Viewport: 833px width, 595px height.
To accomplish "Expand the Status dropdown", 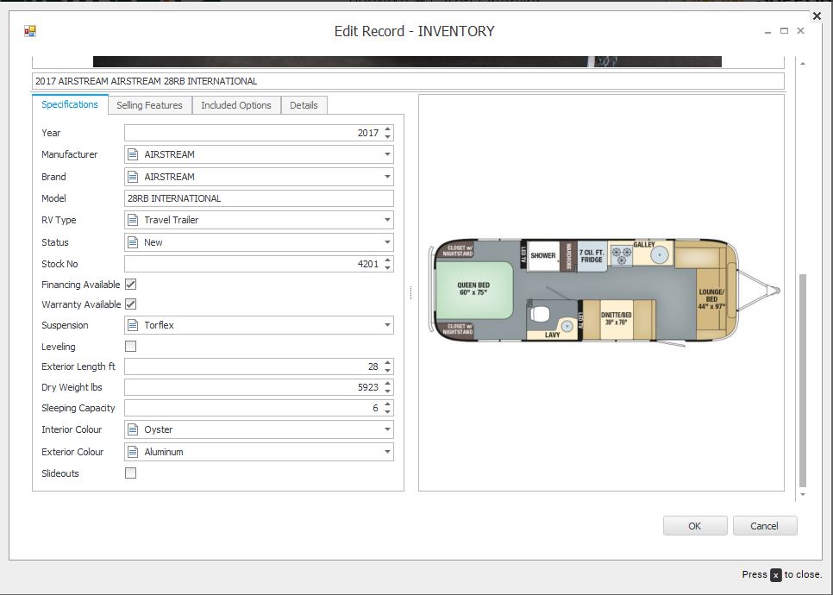I will pyautogui.click(x=387, y=242).
